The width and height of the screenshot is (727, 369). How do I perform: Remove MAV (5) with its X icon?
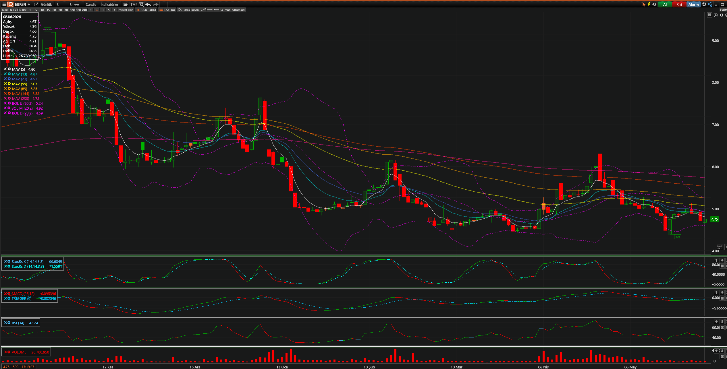5,69
